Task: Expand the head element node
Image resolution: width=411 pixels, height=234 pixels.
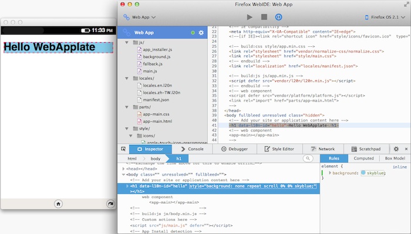Action: (124, 168)
